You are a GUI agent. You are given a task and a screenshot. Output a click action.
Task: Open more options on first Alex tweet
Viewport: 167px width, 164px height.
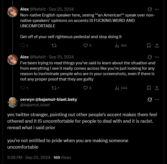tap(157, 9)
